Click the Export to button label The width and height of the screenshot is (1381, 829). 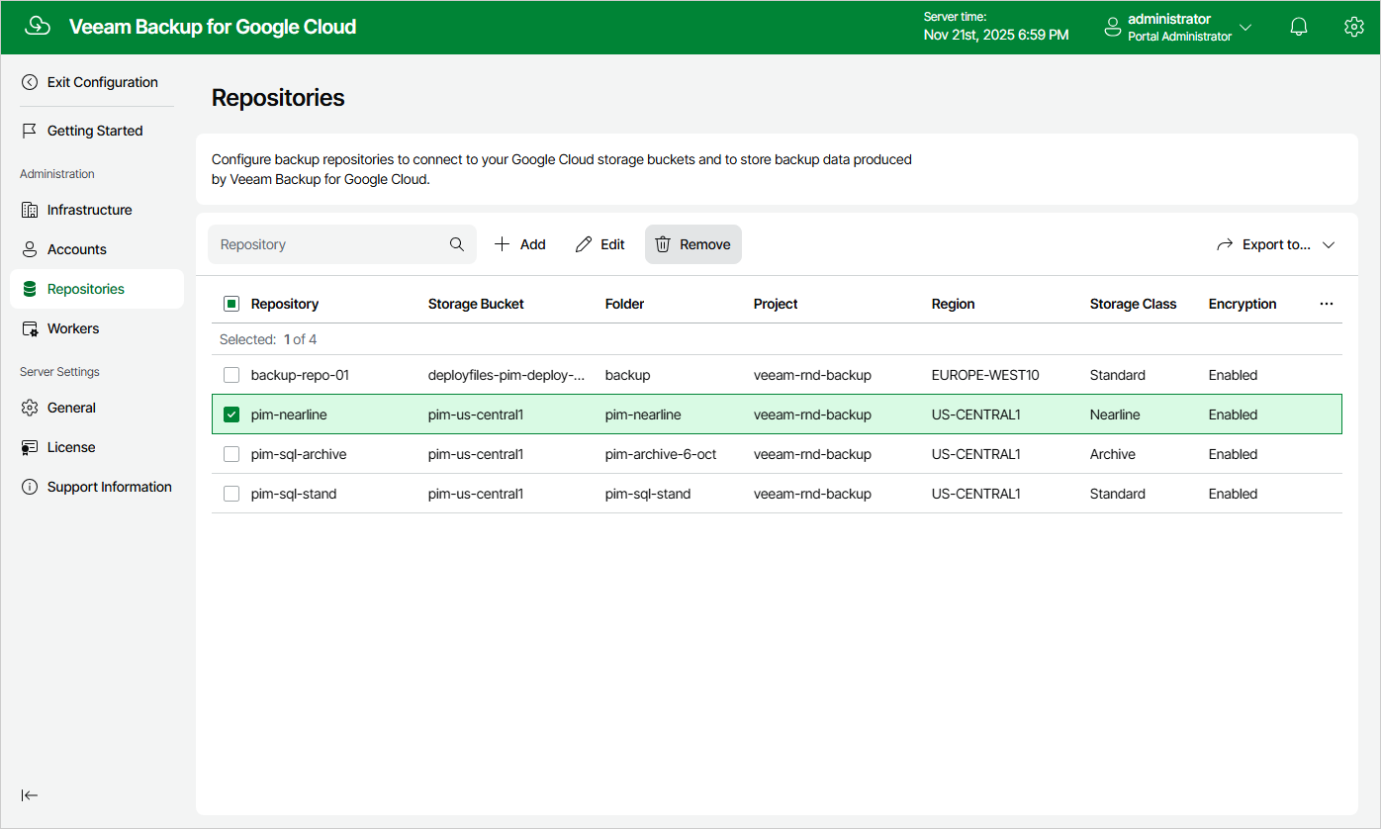coord(1276,244)
